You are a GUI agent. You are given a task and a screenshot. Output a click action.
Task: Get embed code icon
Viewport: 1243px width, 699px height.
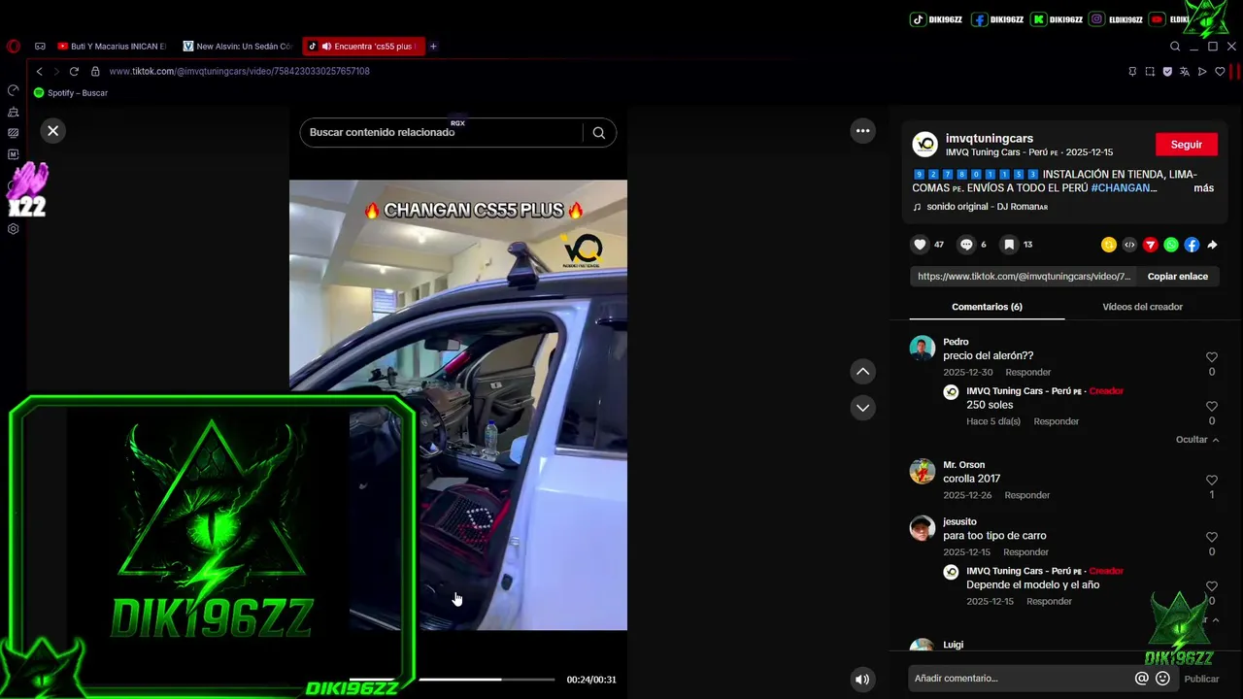click(x=1129, y=245)
